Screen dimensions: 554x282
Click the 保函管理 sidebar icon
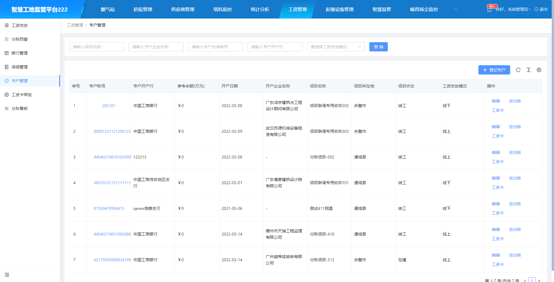[7, 67]
